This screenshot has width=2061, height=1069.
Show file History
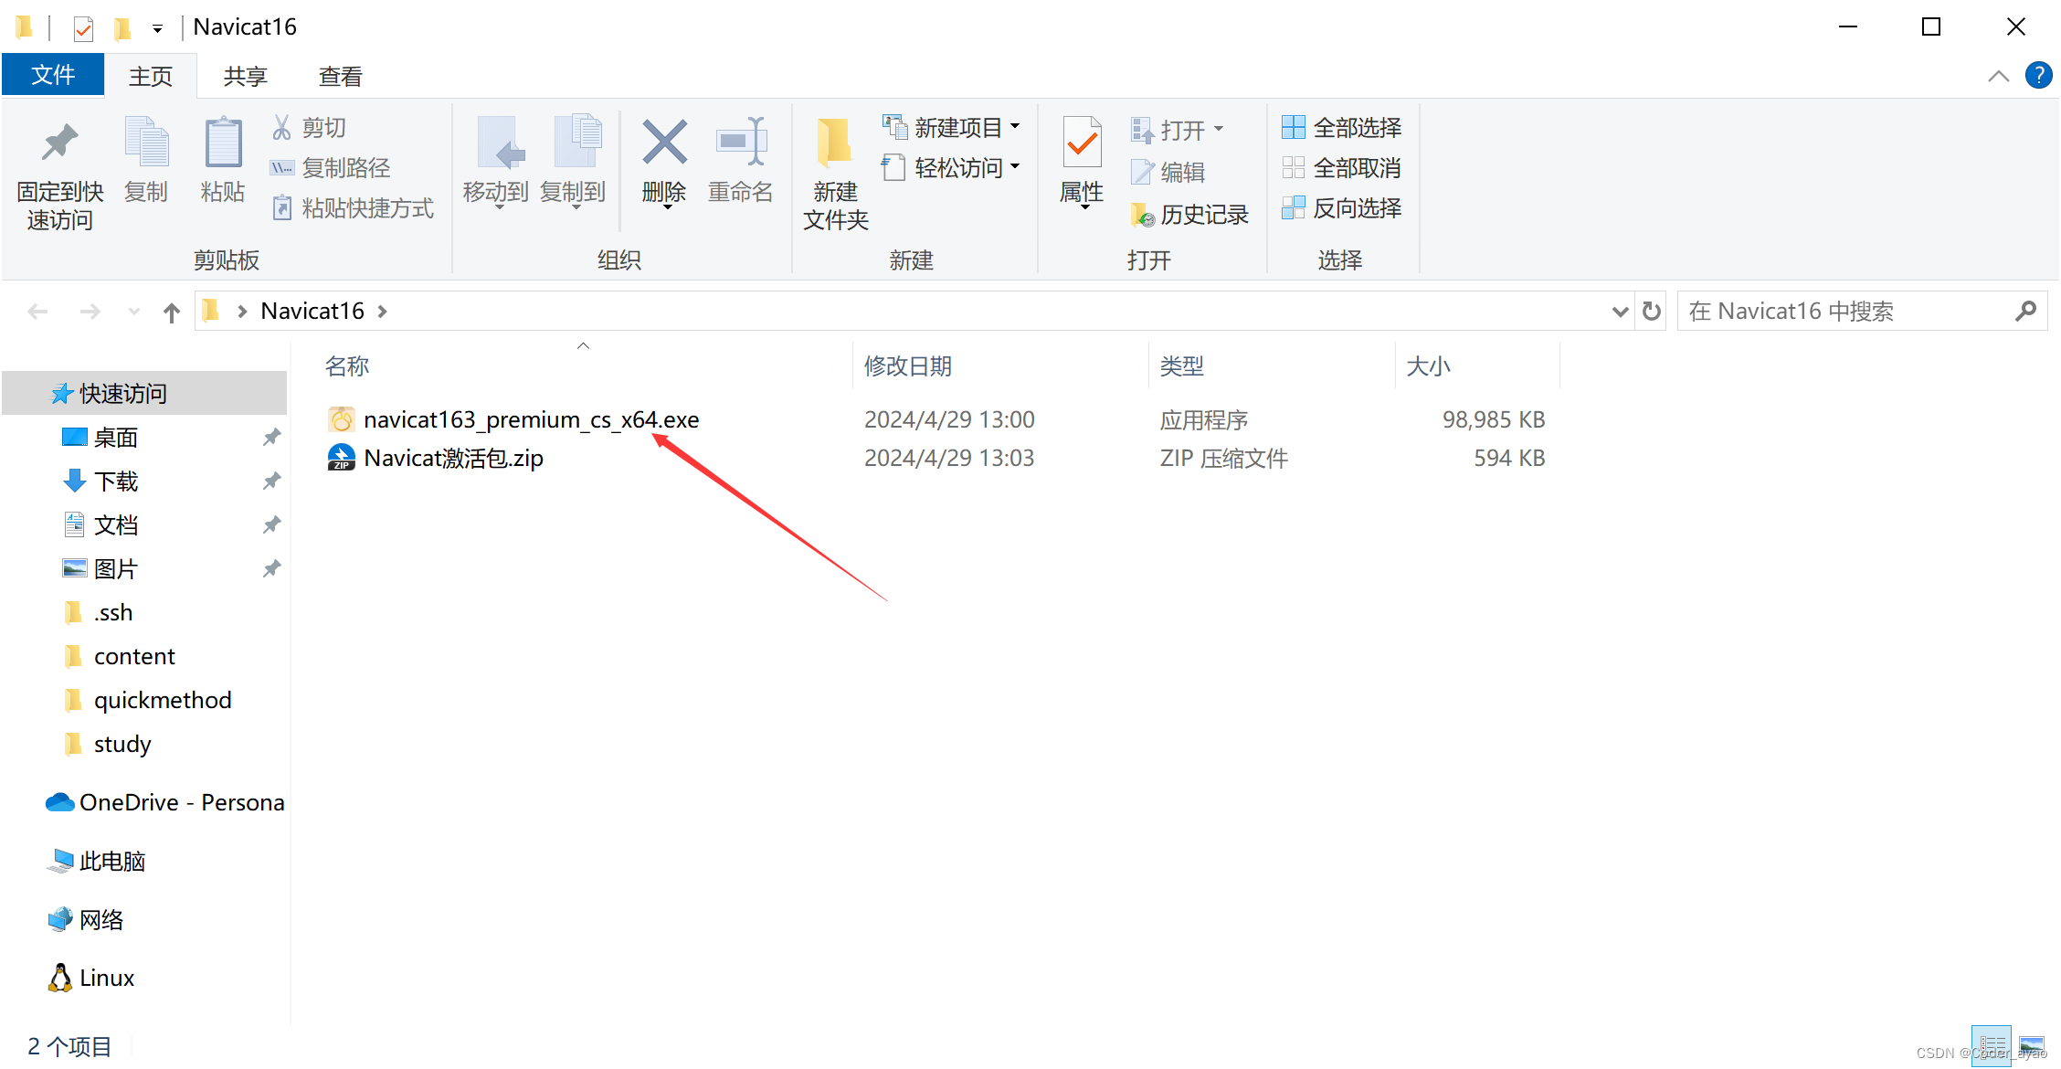point(1189,215)
